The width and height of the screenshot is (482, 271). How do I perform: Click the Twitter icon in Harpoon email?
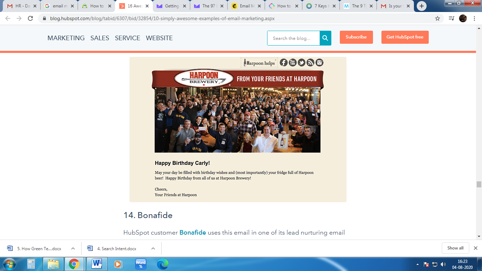tap(301, 62)
